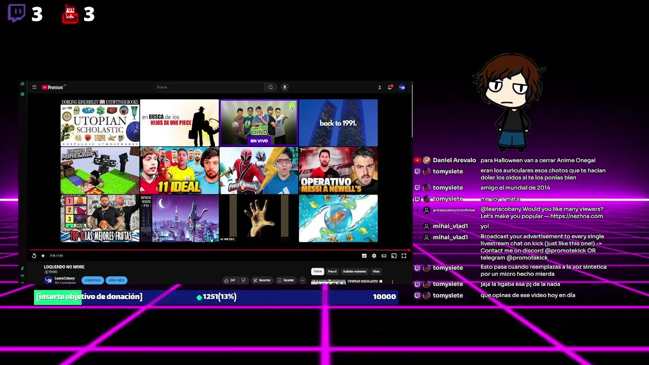Click the Recortar clip button
The height and width of the screenshot is (365, 649).
[262, 280]
